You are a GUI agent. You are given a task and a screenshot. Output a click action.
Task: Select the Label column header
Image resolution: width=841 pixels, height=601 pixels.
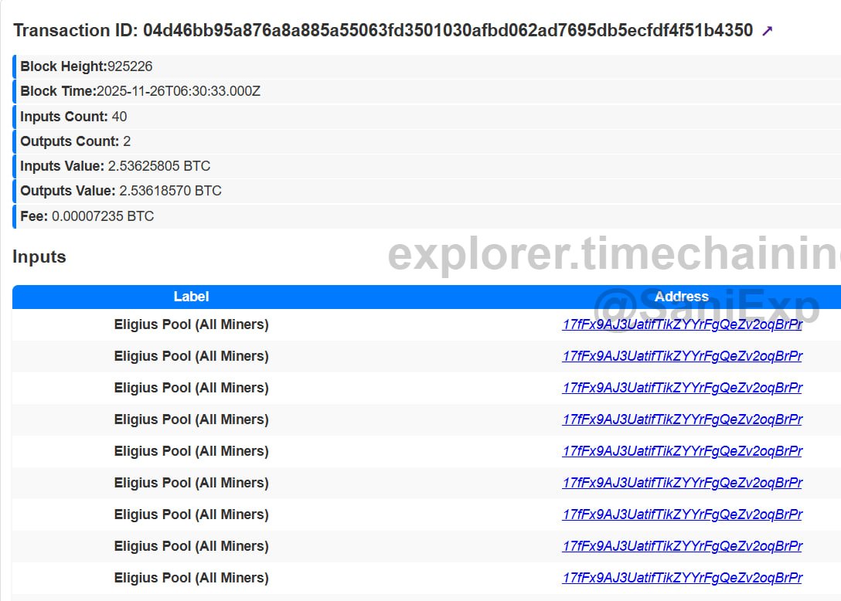[191, 297]
